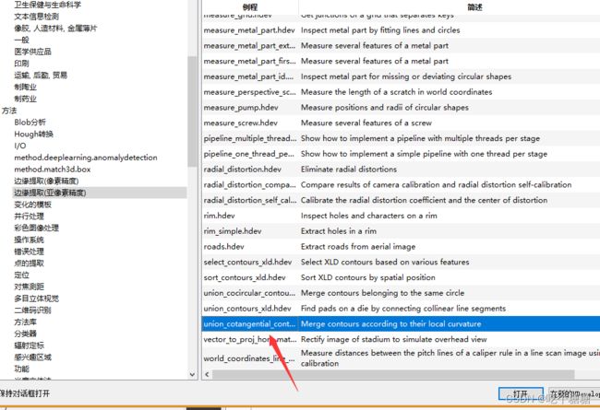Select example union_contours_xld.hdev
This screenshot has height=410, width=600.
pyautogui.click(x=401, y=309)
